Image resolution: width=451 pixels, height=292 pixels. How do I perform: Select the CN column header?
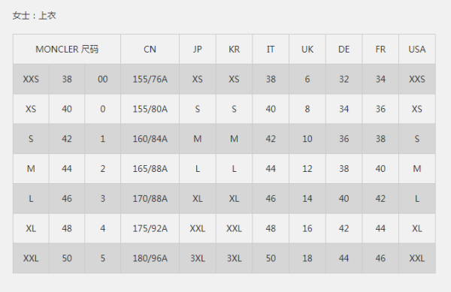tap(150, 49)
